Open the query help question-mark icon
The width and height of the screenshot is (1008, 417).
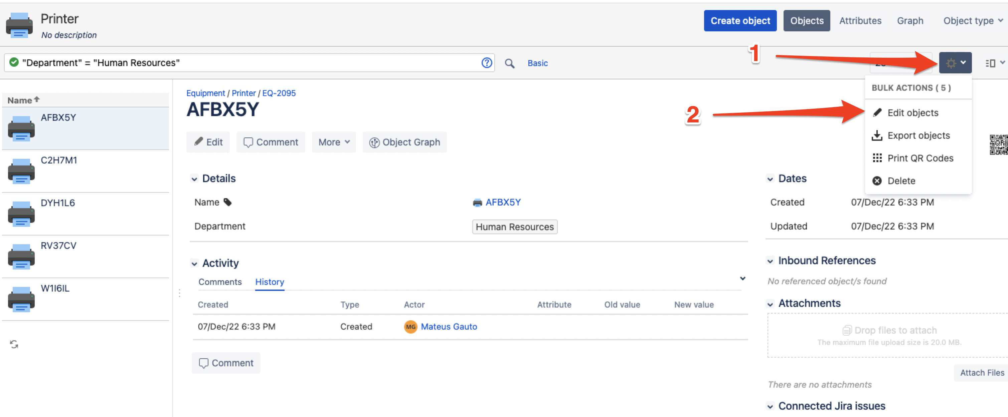(x=486, y=62)
